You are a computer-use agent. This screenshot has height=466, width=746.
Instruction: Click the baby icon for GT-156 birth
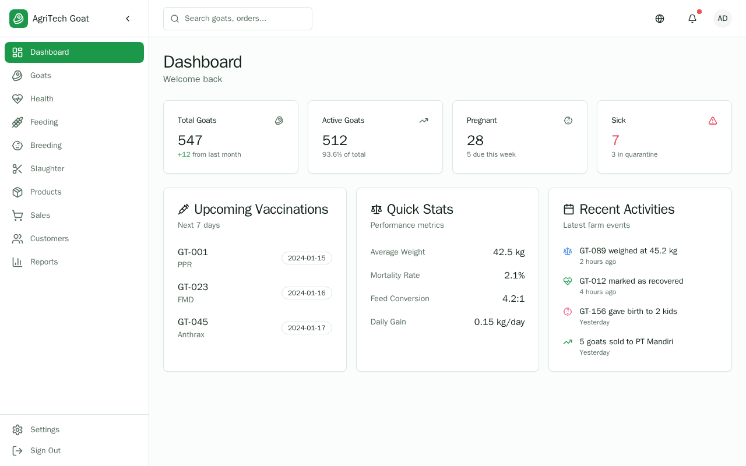click(568, 312)
